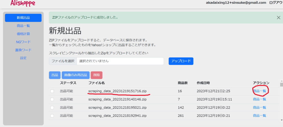Screen dimensions: 283x127
Task: Check the box for scraping_data_20231219151716.zip
Action: coord(52,91)
